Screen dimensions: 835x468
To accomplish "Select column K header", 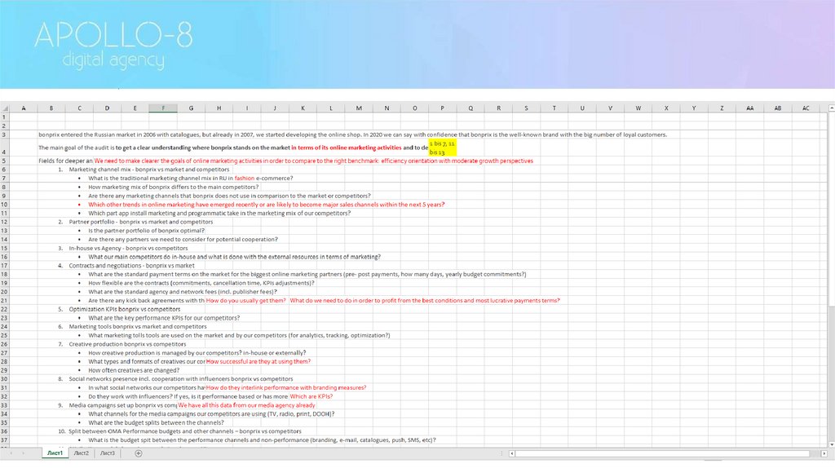I will (303, 108).
